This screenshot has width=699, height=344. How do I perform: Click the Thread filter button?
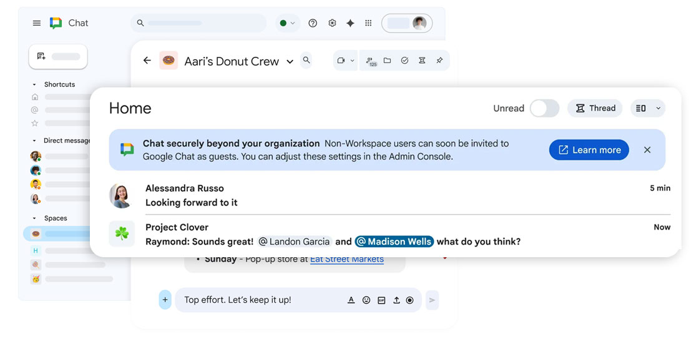pyautogui.click(x=595, y=109)
